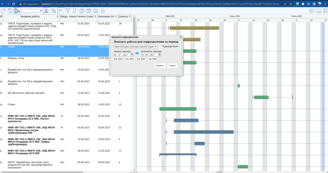328x173 pixels.
Task: Toggle the building department view button
Action: (x=17, y=11)
